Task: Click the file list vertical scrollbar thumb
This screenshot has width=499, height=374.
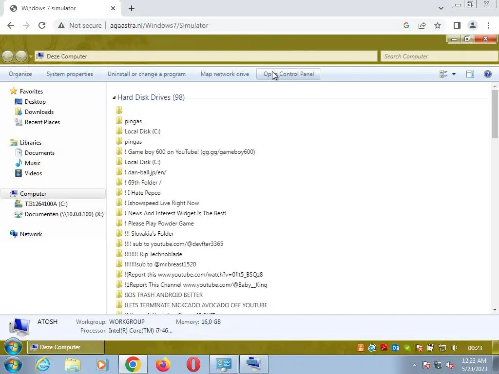Action: (x=495, y=113)
